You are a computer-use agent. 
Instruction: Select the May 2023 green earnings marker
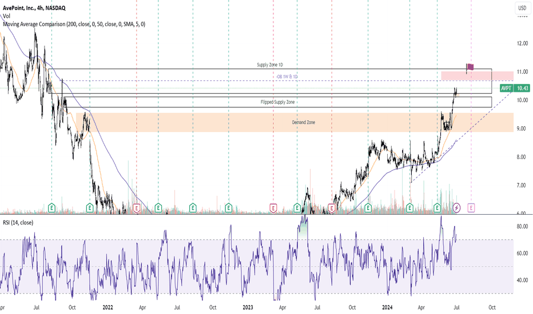click(297, 207)
